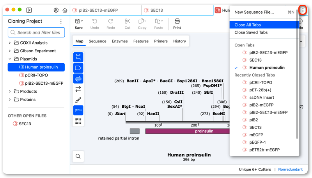
Task: Open Cloning Project options menu
Action: click(x=61, y=21)
